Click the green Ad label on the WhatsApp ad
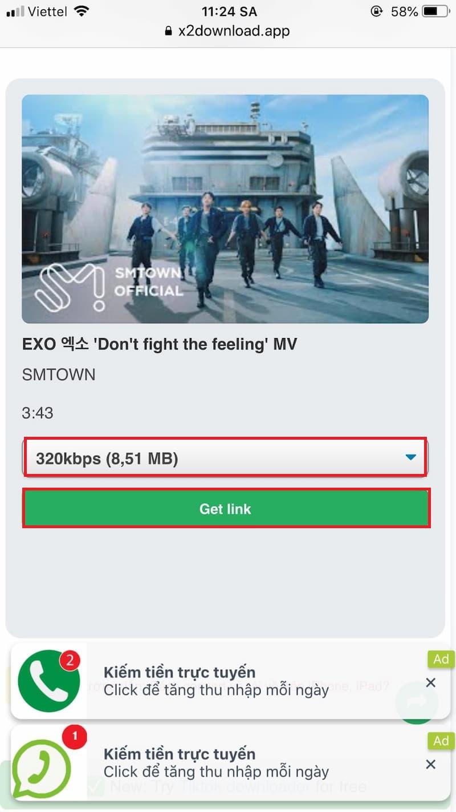This screenshot has height=812, width=456. pyautogui.click(x=441, y=741)
